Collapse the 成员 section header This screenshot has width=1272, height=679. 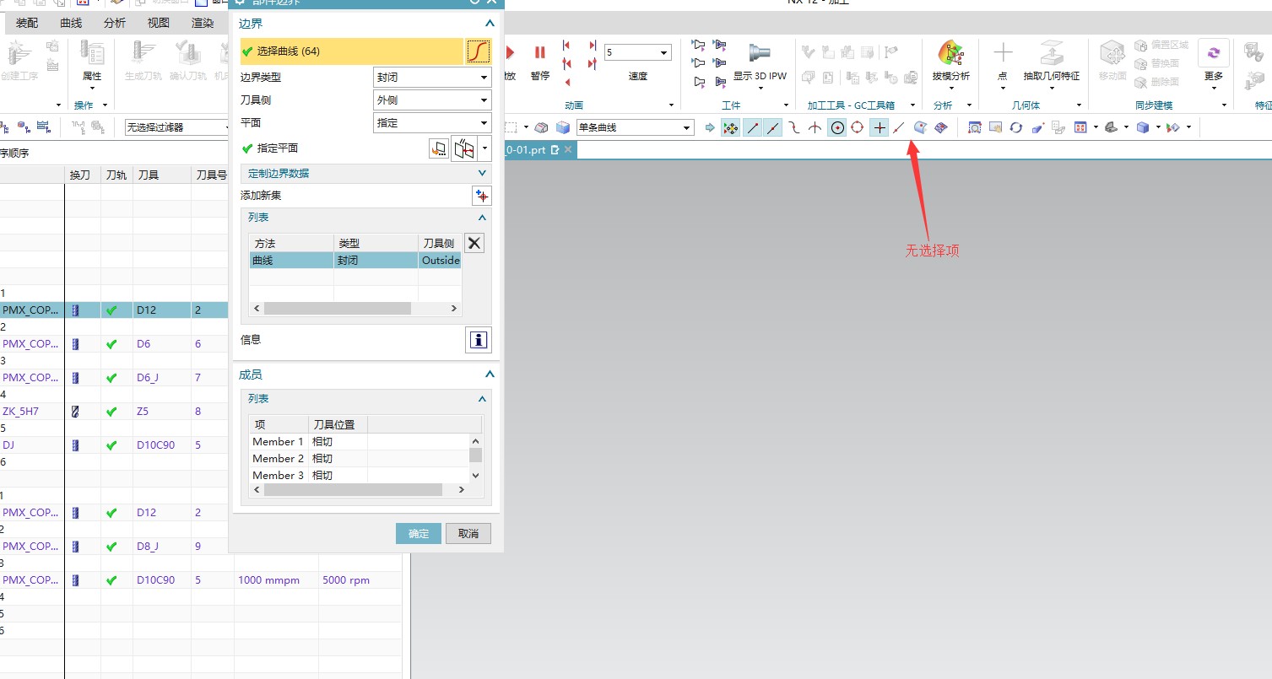point(365,375)
